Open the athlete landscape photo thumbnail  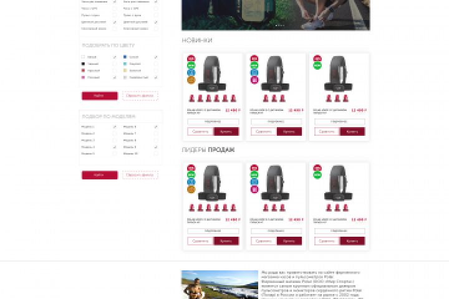[x=220, y=285]
